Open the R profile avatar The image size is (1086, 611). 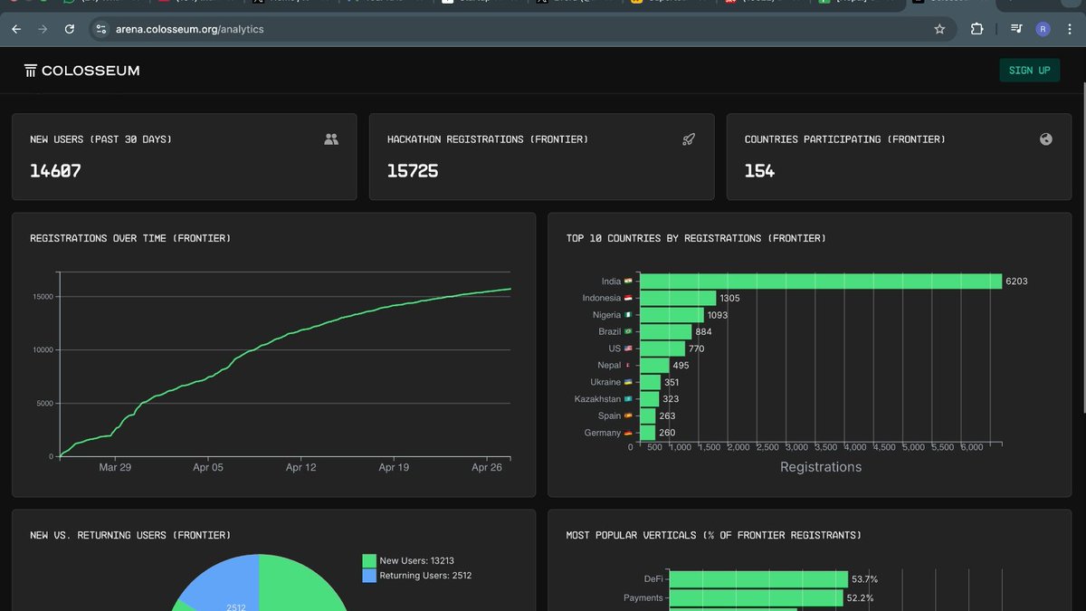pyautogui.click(x=1043, y=29)
